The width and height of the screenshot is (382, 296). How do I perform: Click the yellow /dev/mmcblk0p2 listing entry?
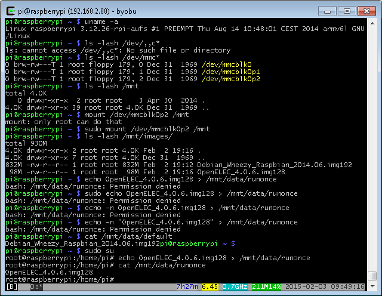[231, 79]
